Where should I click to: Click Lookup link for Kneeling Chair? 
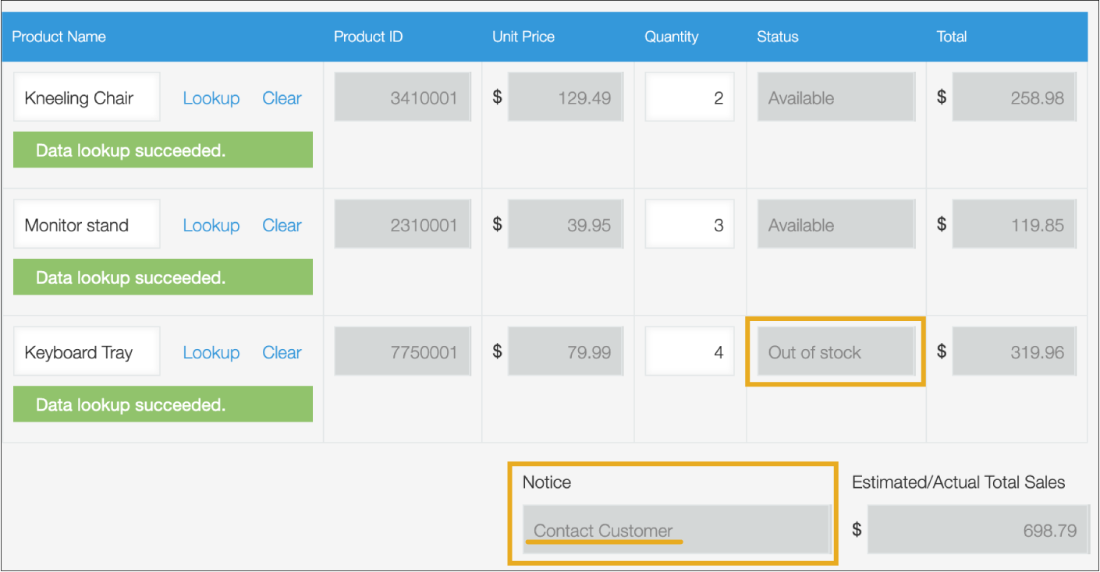(211, 98)
